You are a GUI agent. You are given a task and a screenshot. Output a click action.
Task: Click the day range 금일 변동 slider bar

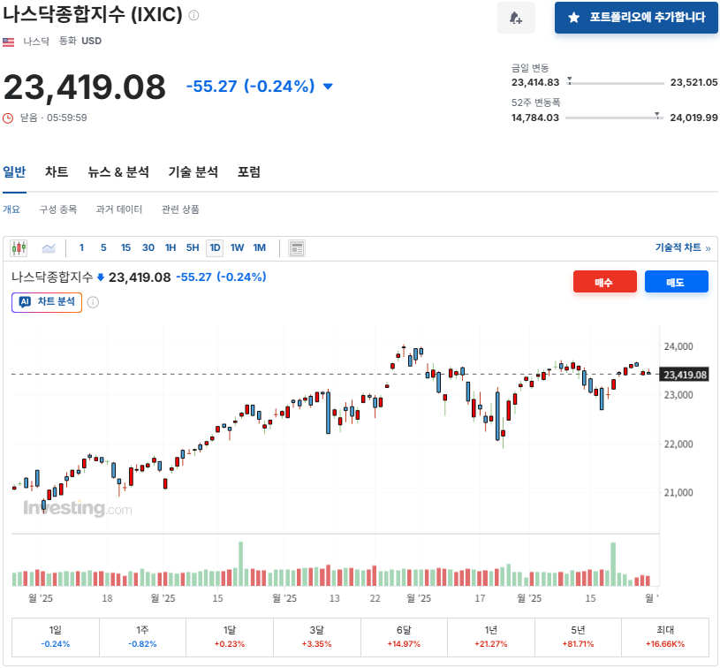click(x=615, y=83)
